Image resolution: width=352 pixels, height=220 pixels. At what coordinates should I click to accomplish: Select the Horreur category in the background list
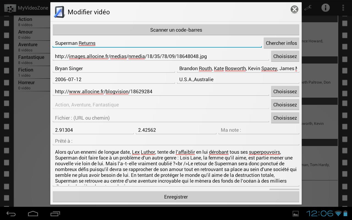(x=32, y=85)
